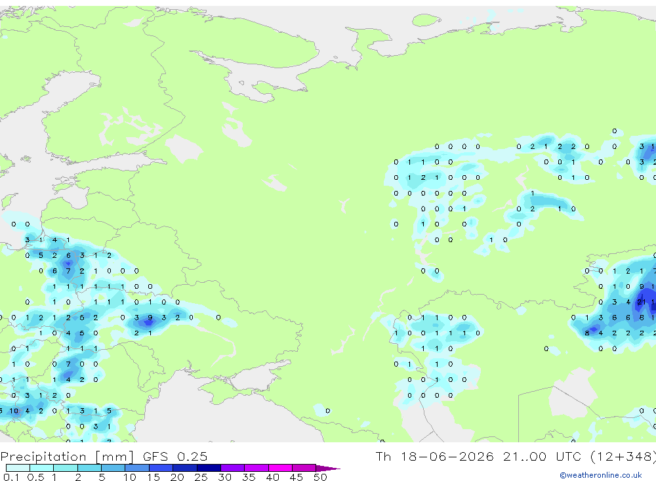Click the 30–35 mm violet legend box

233,468
